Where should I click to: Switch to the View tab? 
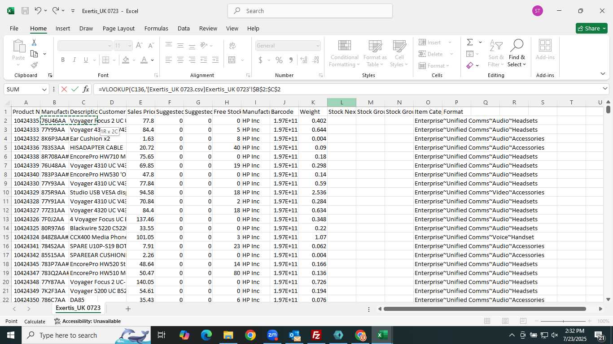coord(232,28)
